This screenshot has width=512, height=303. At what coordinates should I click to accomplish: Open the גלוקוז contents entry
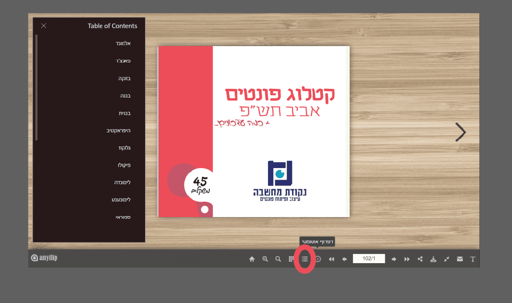pos(124,148)
